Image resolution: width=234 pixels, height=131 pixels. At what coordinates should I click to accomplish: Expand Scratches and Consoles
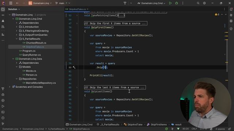click(10, 87)
